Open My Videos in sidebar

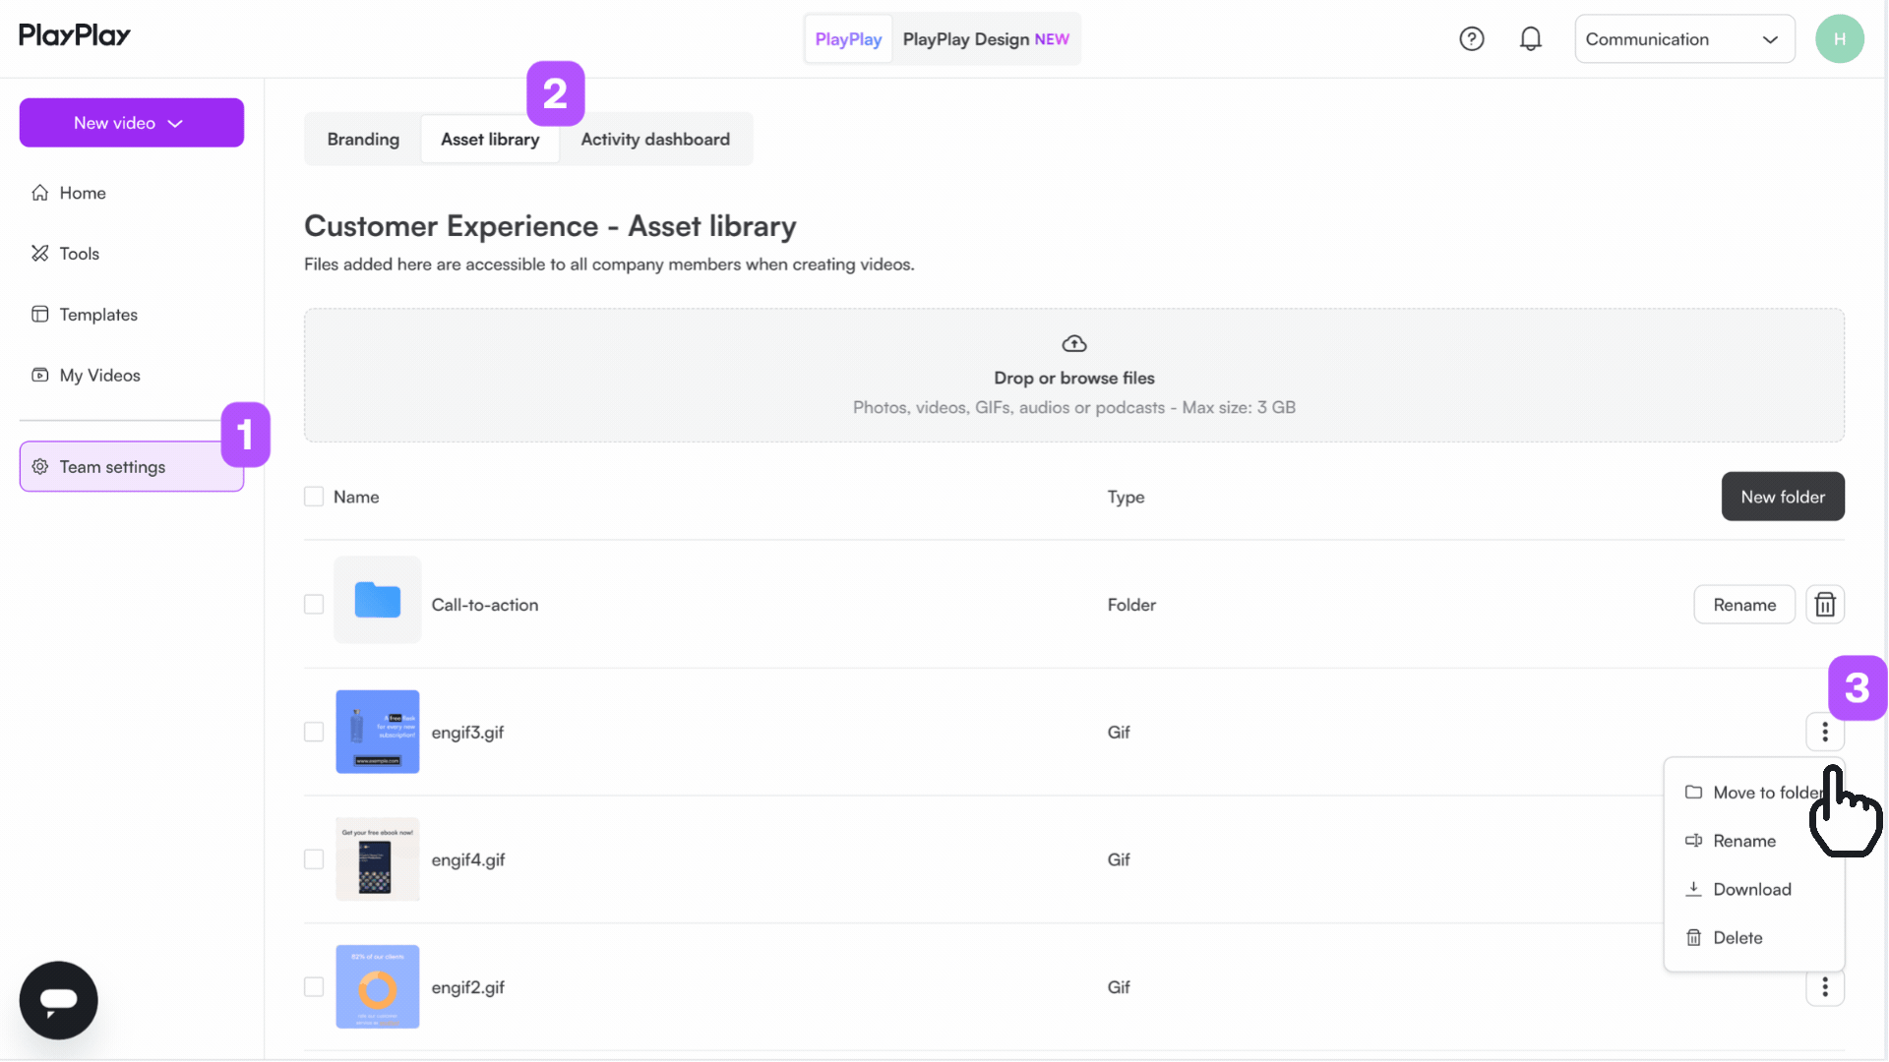[132, 376]
